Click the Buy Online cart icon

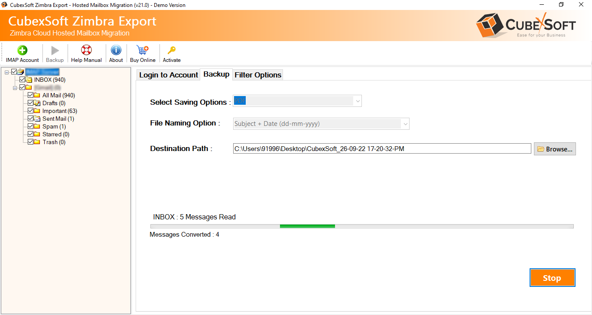tap(142, 50)
